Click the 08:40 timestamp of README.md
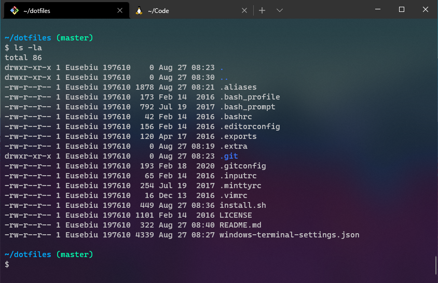The image size is (438, 283). pyautogui.click(x=203, y=225)
